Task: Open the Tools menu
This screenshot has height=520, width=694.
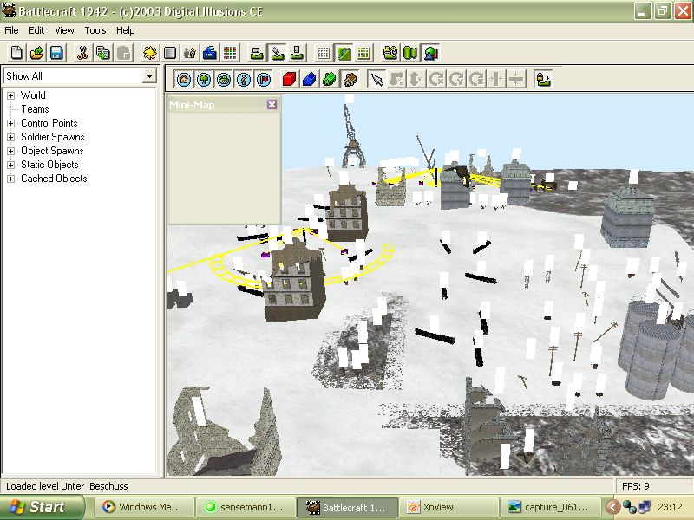Action: [95, 30]
